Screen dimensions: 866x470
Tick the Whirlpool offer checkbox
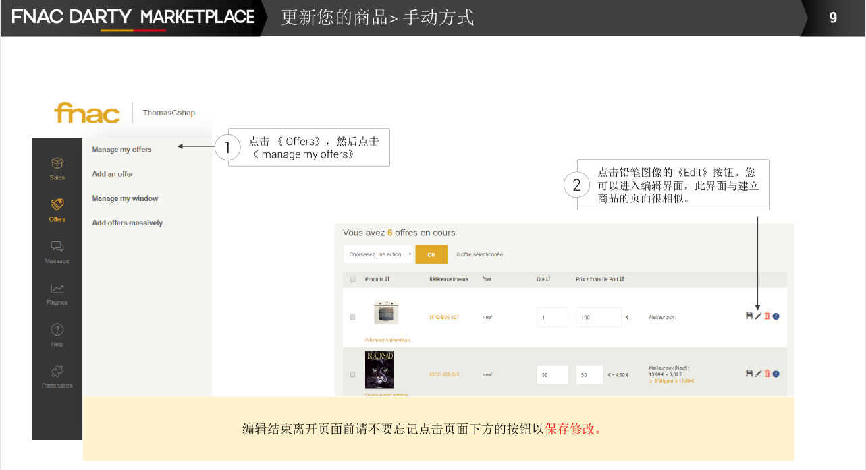pyautogui.click(x=352, y=317)
